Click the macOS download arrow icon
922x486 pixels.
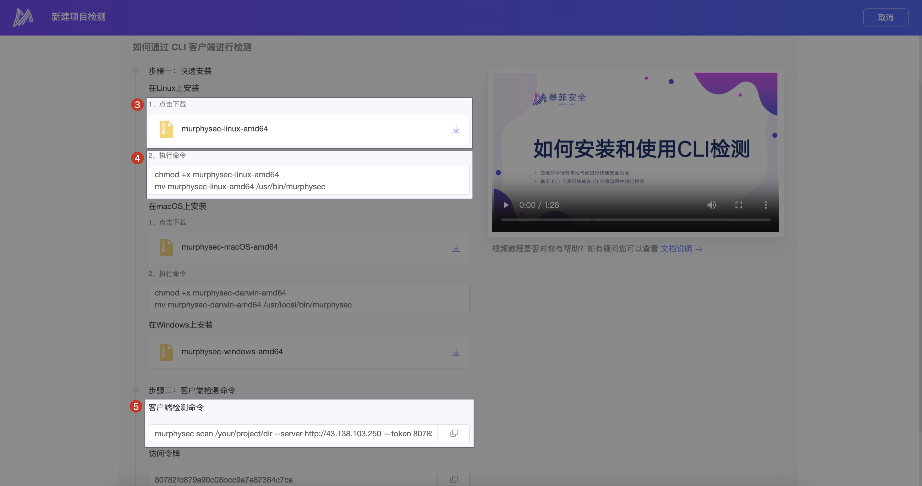(456, 248)
